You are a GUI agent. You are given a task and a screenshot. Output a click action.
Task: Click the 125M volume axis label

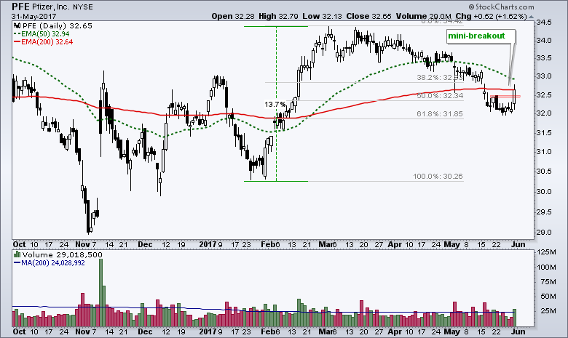[545, 252]
